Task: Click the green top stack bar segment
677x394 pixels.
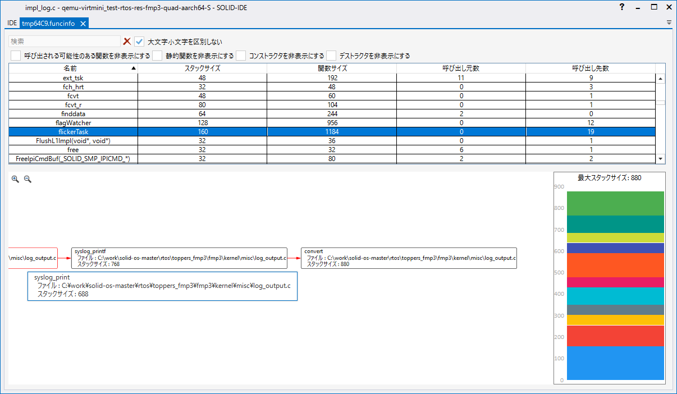Action: tap(615, 203)
